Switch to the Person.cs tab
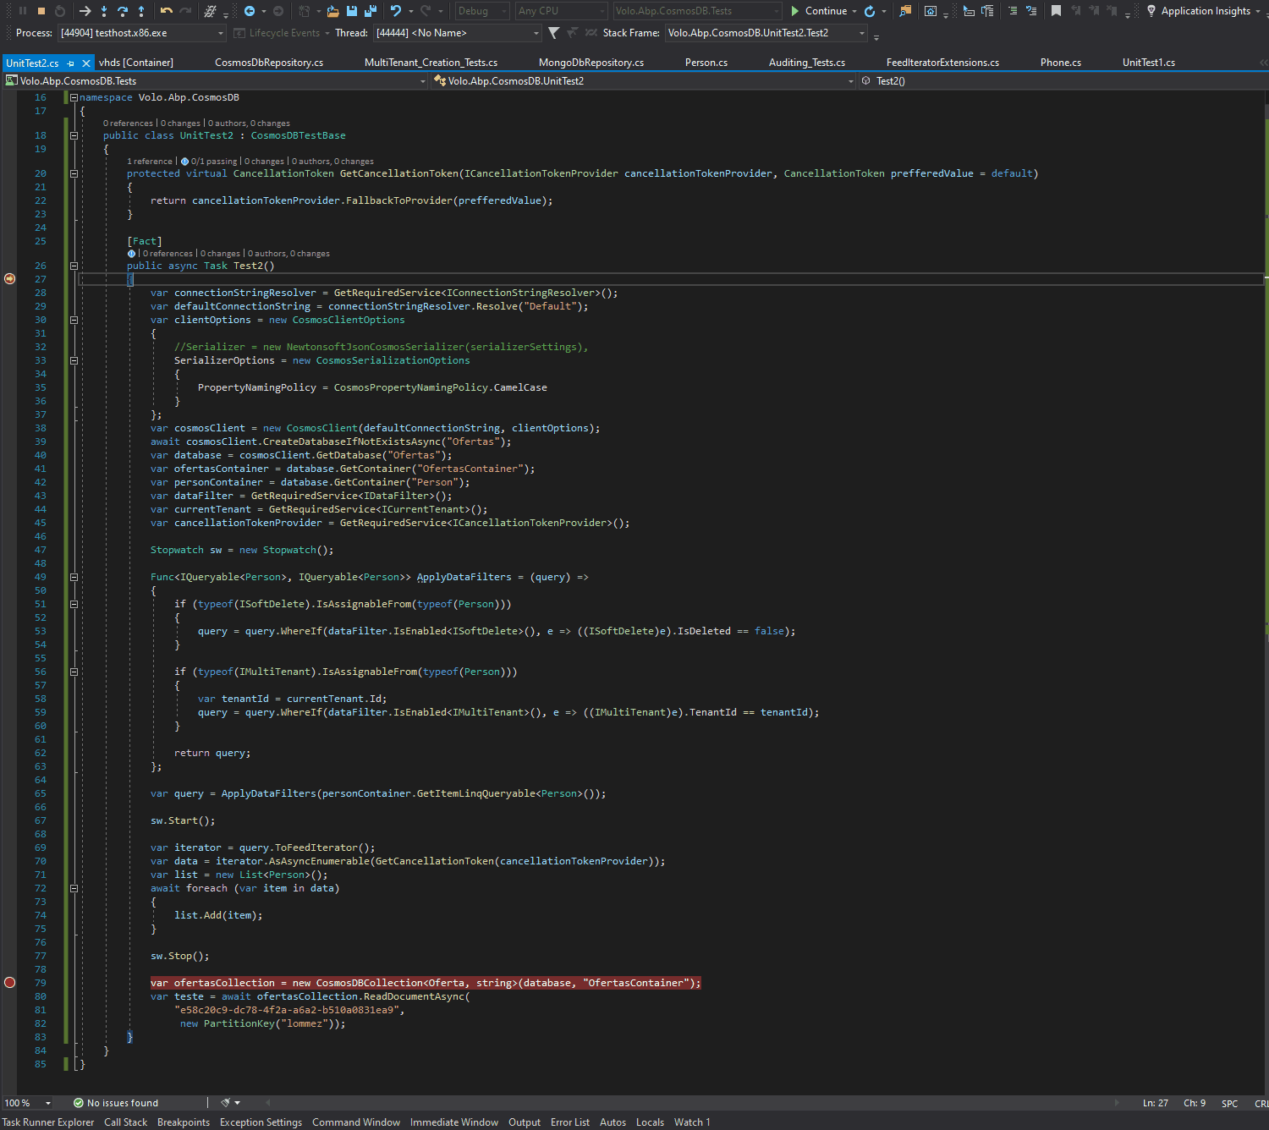This screenshot has width=1269, height=1130. click(706, 62)
